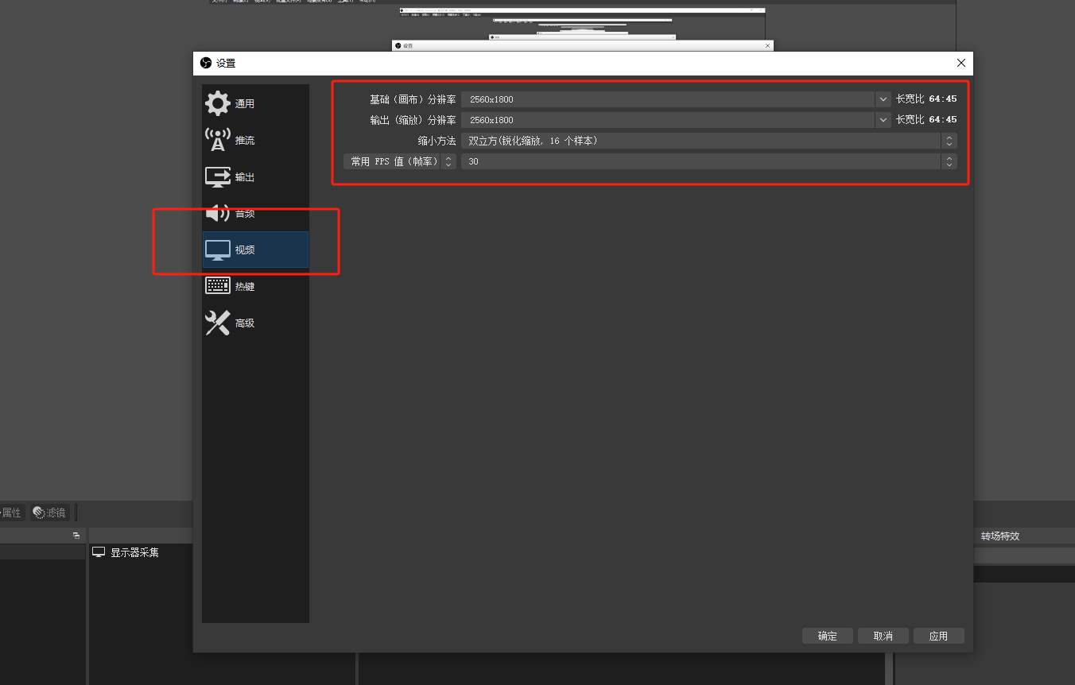This screenshot has width=1075, height=685.
Task: Expand the 输出(缩放)分辨率 dropdown arrow
Action: [x=883, y=120]
